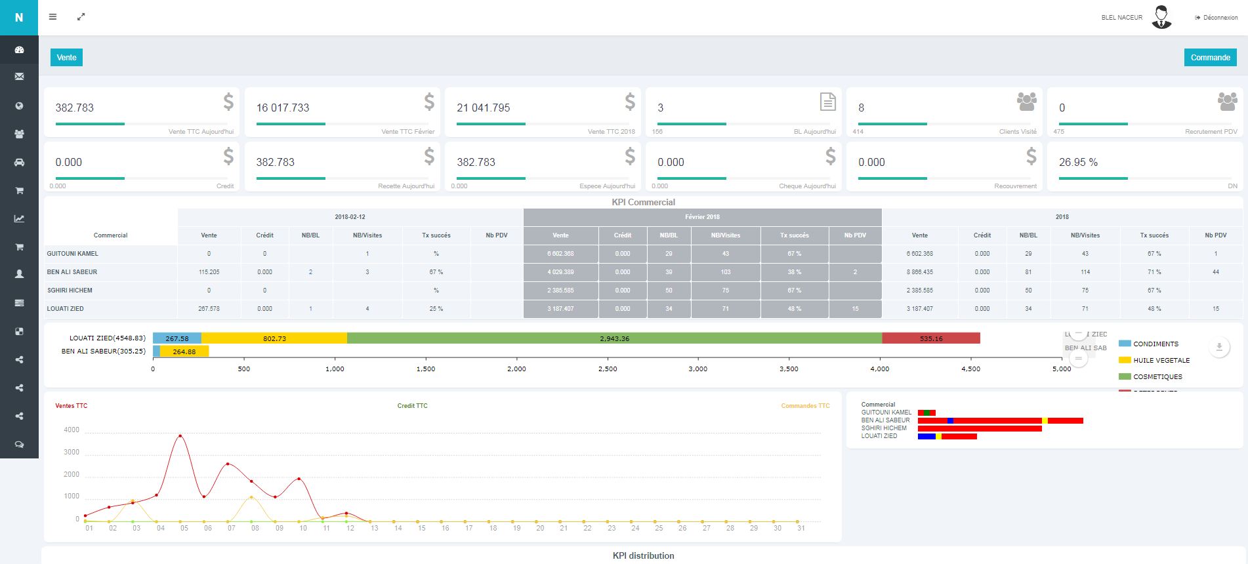
Task: Open the users group icon in sidebar
Action: [19, 134]
